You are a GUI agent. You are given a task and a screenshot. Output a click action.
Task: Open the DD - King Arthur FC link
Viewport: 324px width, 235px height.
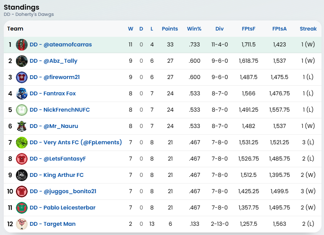[x=57, y=175]
